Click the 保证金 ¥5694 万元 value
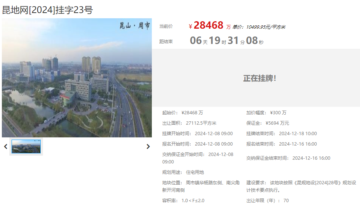360x207 pixels. click(277, 123)
